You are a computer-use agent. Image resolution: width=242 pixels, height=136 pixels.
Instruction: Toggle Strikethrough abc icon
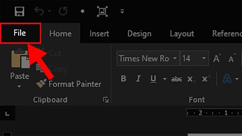176,79
